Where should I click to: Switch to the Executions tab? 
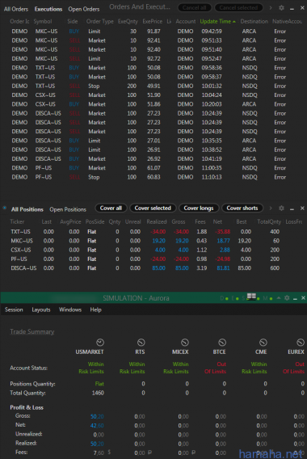click(x=48, y=9)
